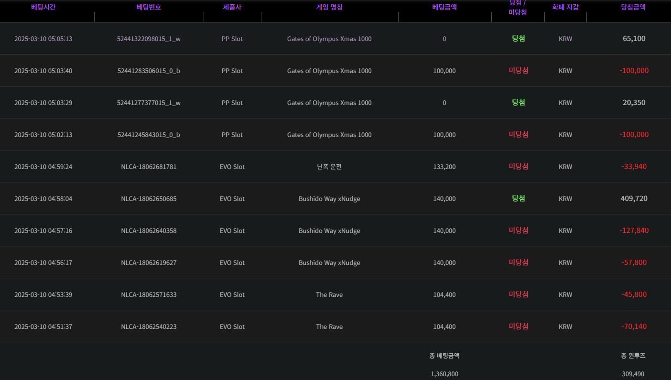Click timestamp 2025-03-10 04:59:24
This screenshot has width=671, height=380.
pos(43,167)
